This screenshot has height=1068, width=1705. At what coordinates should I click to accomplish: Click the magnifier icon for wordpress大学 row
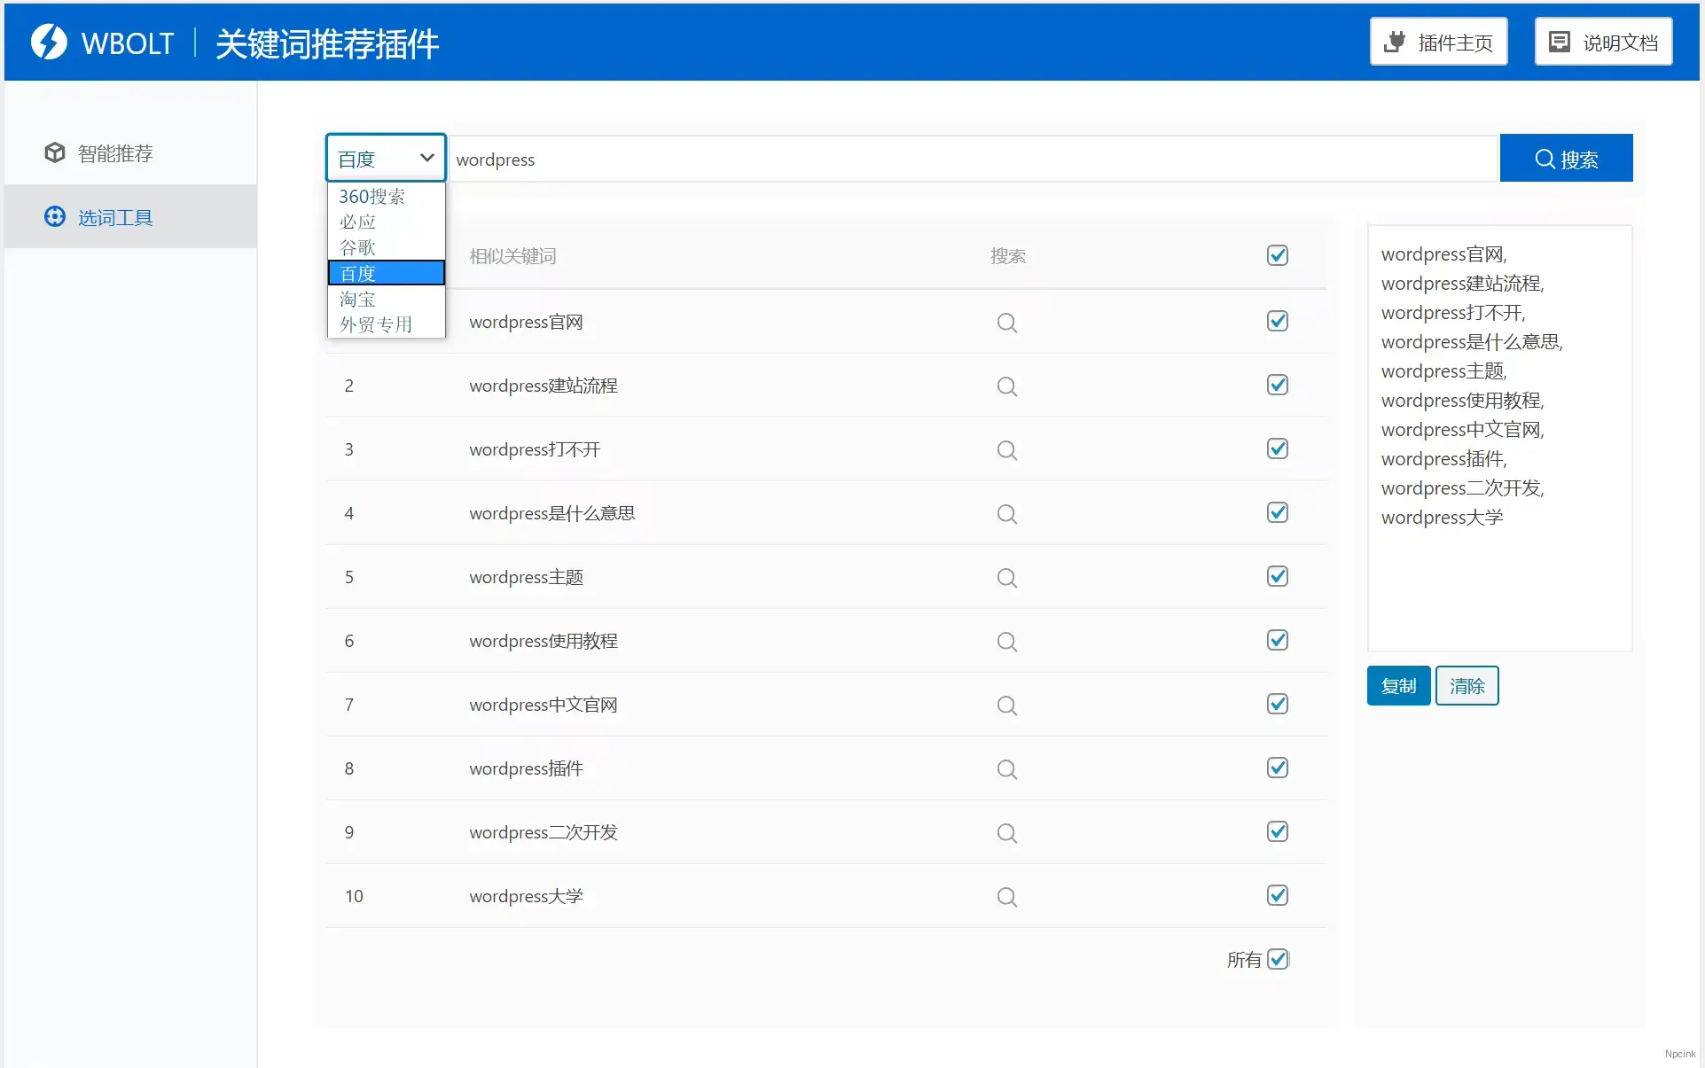[x=1006, y=897]
